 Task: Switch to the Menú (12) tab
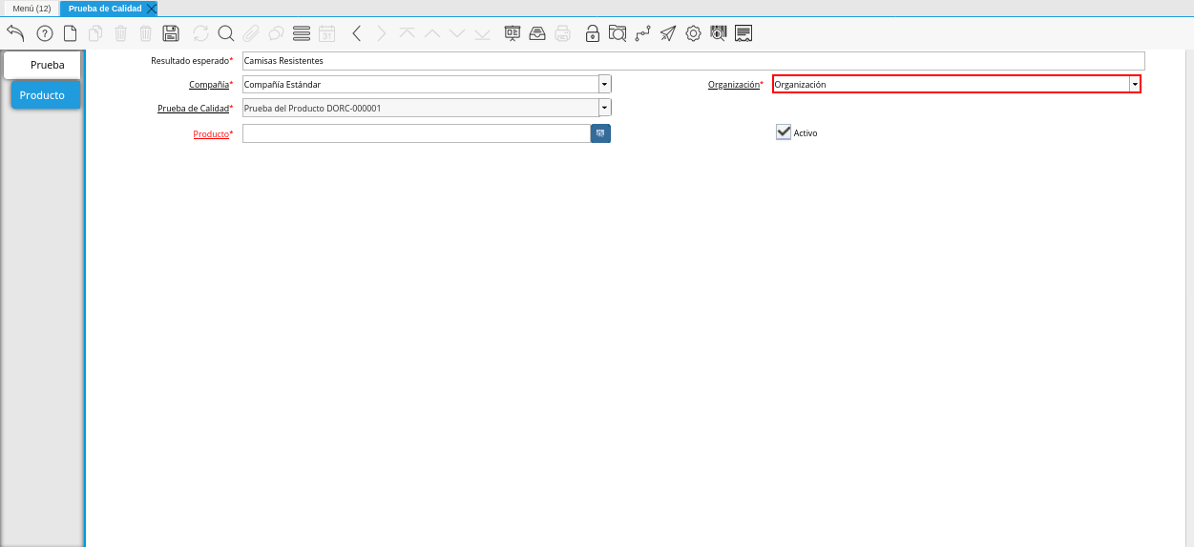pyautogui.click(x=31, y=8)
